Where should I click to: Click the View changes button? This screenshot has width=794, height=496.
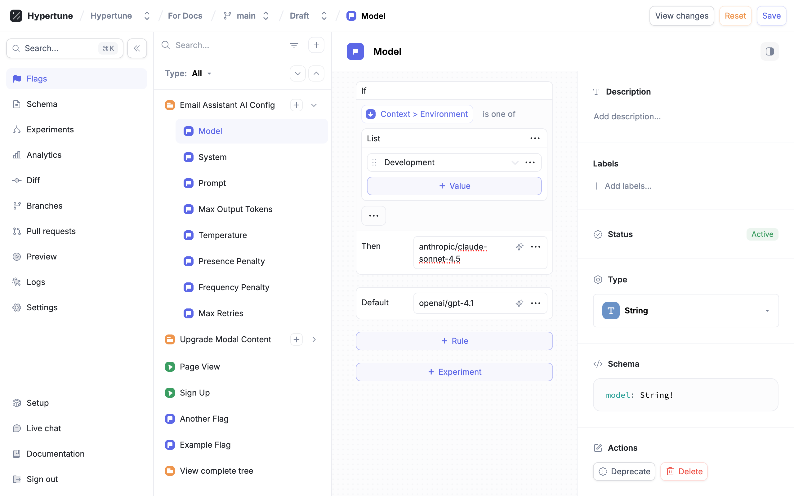tap(681, 16)
